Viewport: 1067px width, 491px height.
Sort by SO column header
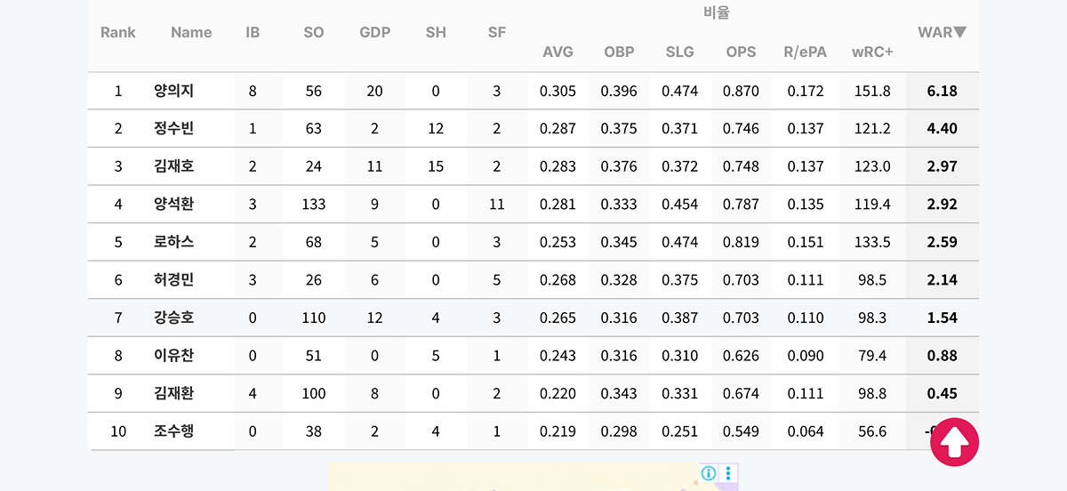(x=314, y=33)
